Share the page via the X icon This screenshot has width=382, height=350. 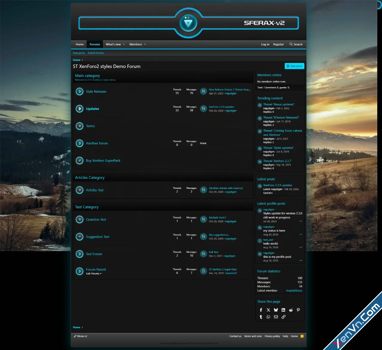tap(268, 310)
